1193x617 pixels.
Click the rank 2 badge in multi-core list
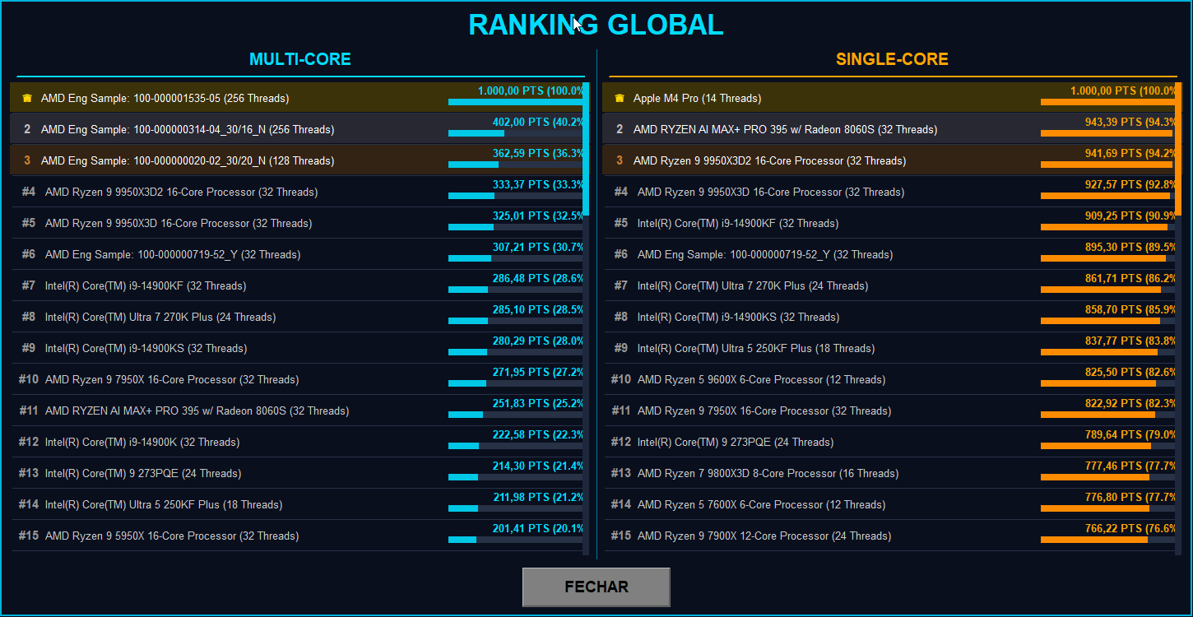27,129
